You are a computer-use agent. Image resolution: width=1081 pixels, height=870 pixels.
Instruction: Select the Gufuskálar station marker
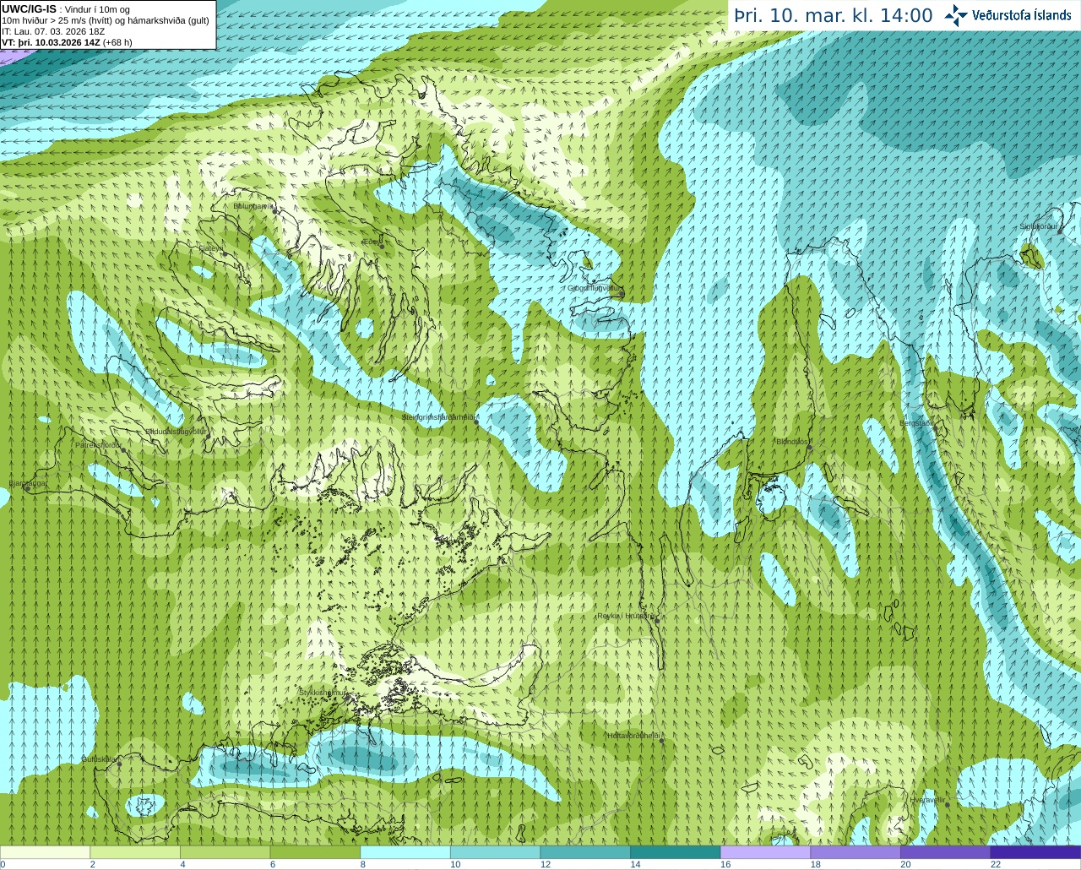pos(119,764)
